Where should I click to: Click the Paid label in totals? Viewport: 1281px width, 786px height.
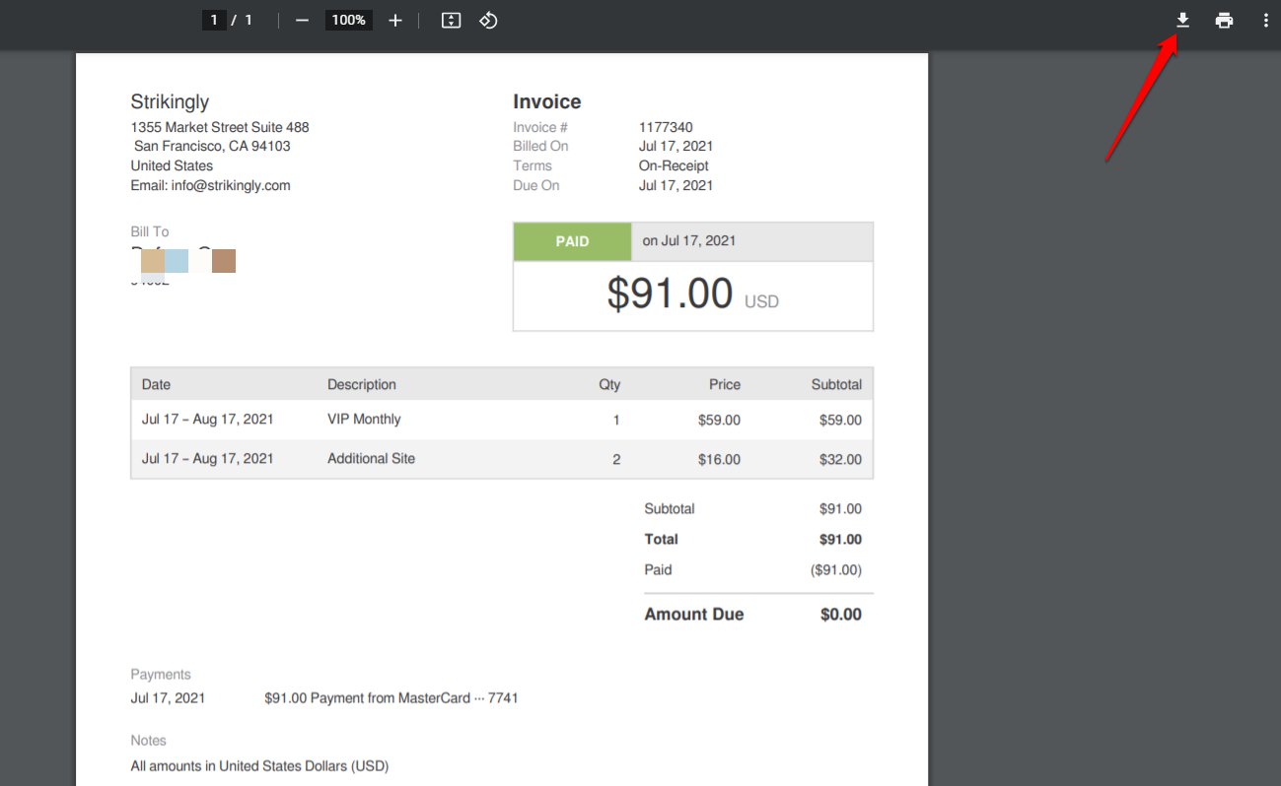(658, 569)
